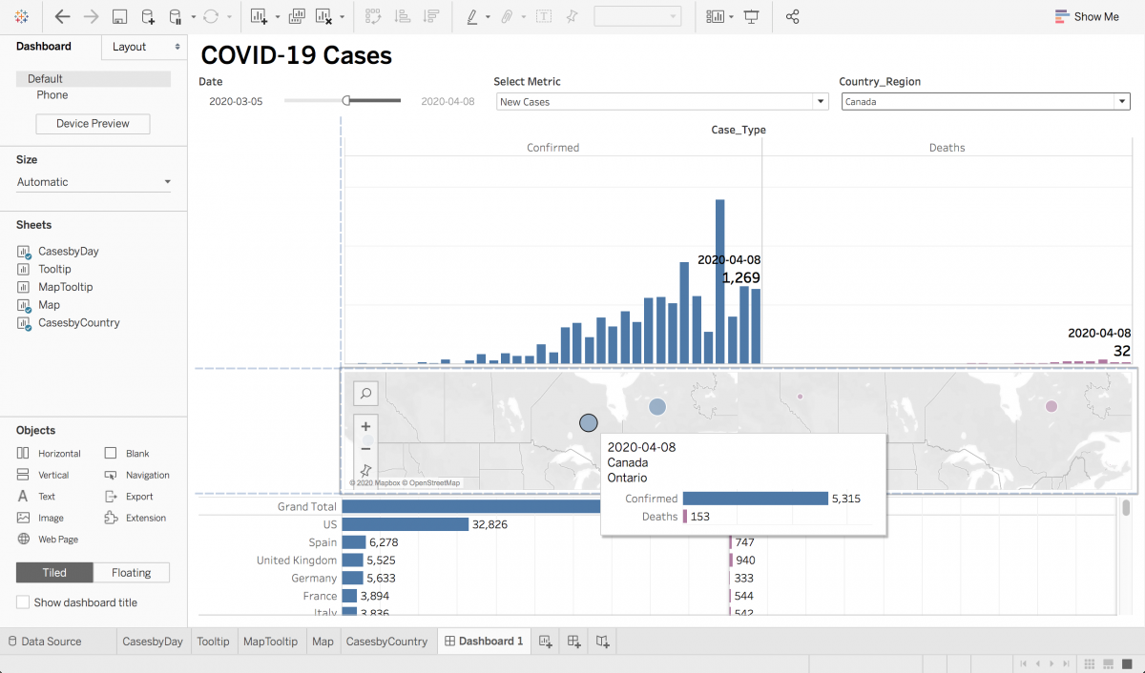Add a new data source from the toolbar
This screenshot has width=1145, height=673.
pos(145,16)
